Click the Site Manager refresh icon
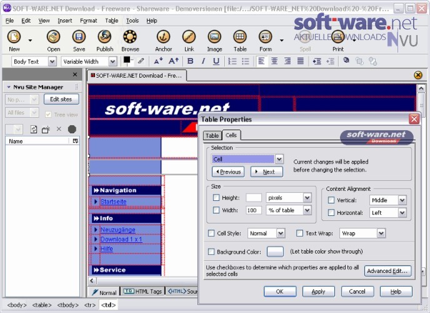 [x=34, y=129]
